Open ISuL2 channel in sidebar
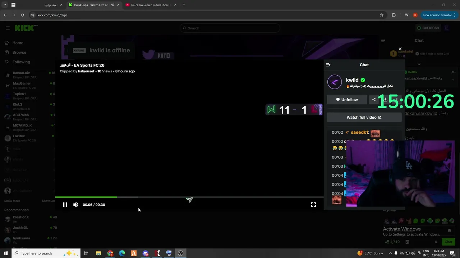 [x=29, y=106]
